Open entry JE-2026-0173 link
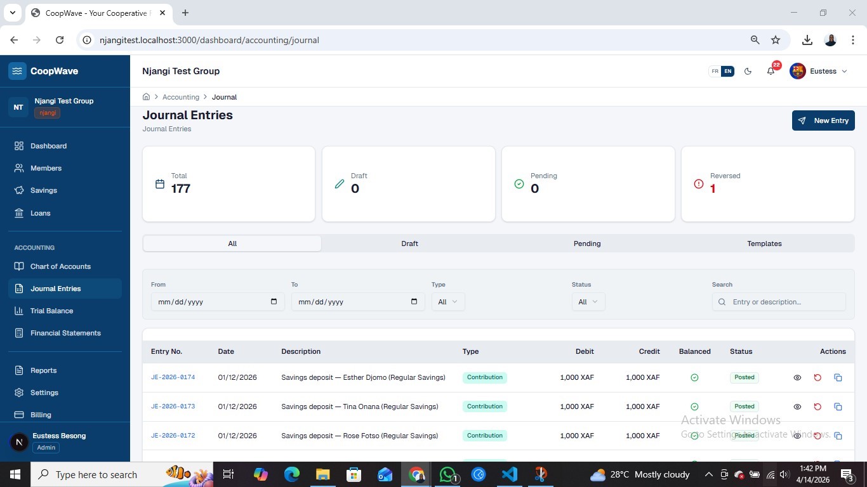Image resolution: width=867 pixels, height=487 pixels. pos(173,406)
